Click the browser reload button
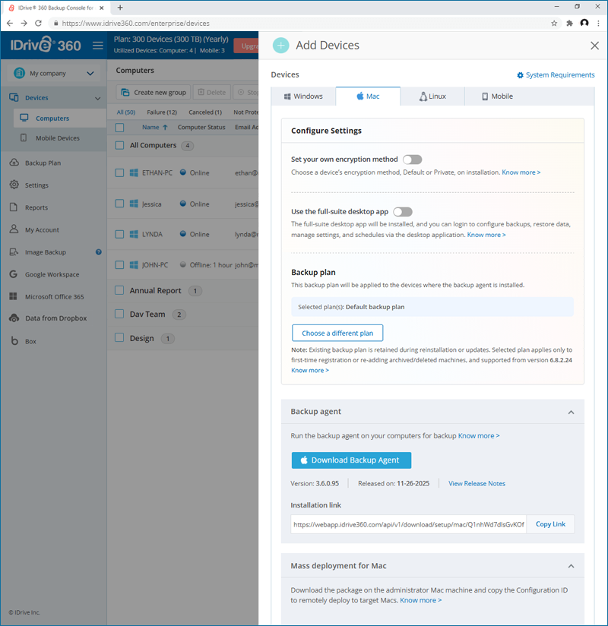 tap(38, 23)
